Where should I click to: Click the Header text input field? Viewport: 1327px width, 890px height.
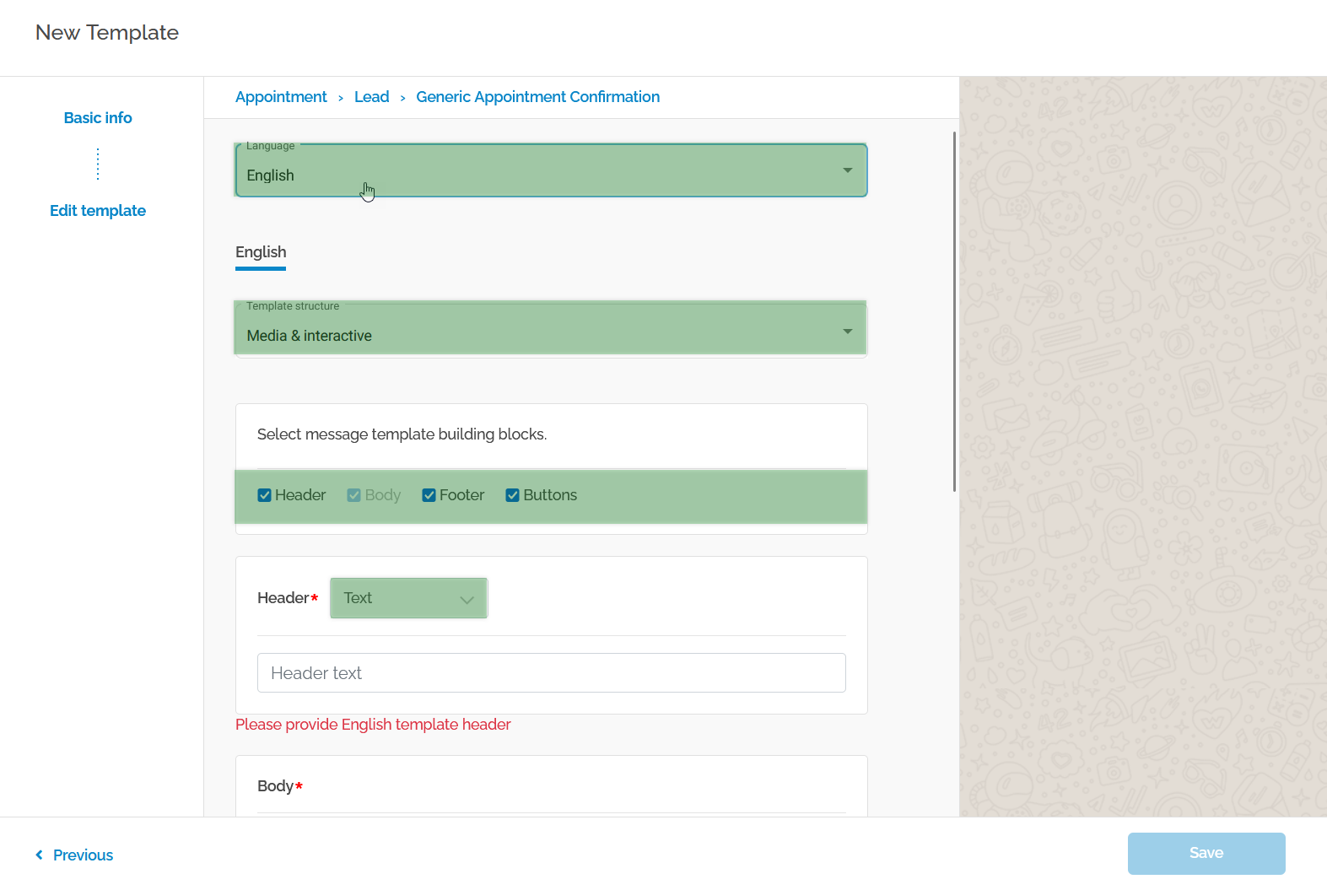coord(551,673)
